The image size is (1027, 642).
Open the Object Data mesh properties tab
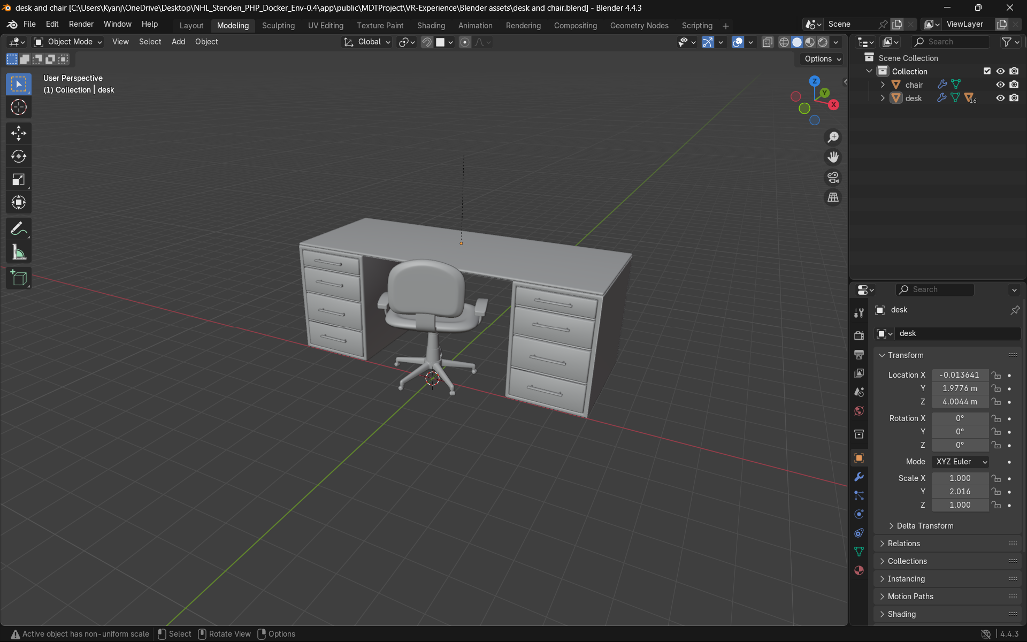[859, 552]
